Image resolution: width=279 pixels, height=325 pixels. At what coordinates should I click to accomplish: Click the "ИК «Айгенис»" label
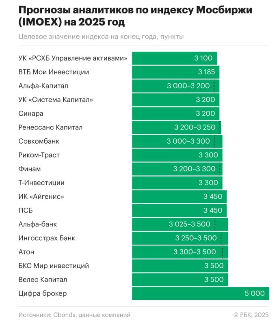pyautogui.click(x=41, y=197)
